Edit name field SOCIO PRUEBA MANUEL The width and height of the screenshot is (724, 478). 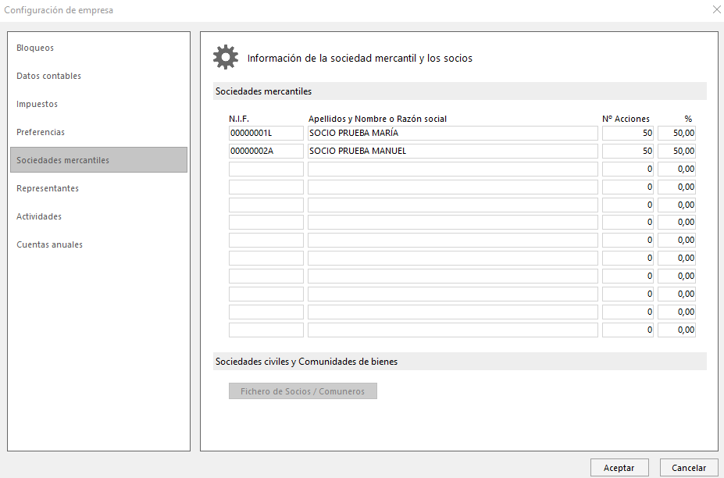[452, 151]
